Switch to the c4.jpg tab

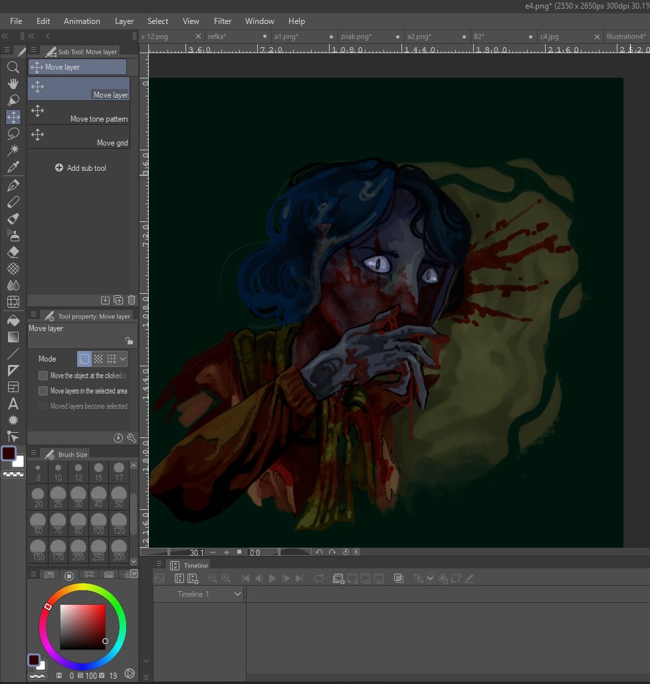tap(549, 37)
